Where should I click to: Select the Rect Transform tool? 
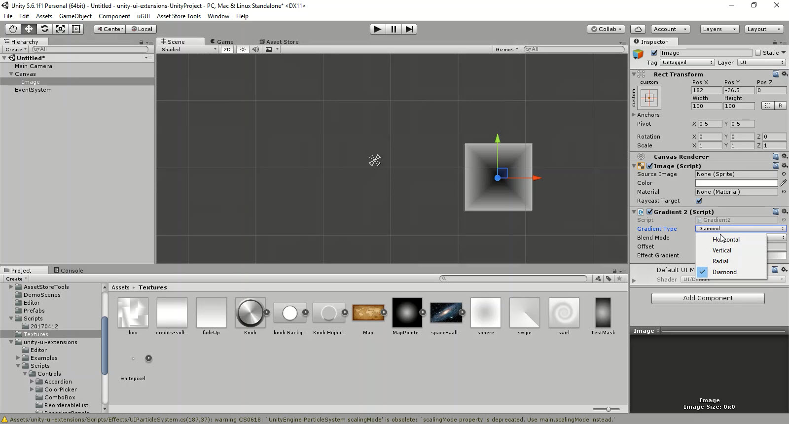(76, 29)
